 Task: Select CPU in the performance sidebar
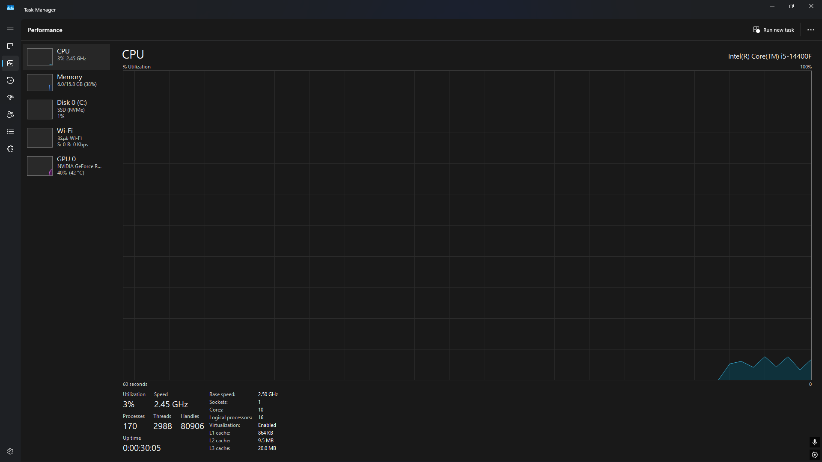click(66, 56)
